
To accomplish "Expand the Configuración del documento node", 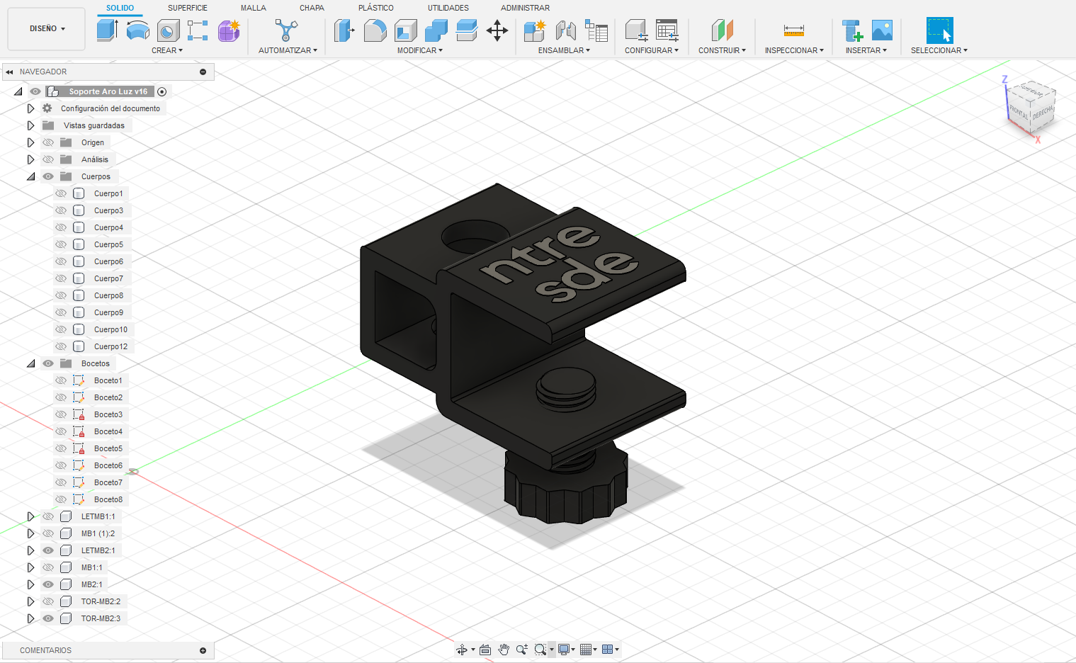I will tap(30, 108).
